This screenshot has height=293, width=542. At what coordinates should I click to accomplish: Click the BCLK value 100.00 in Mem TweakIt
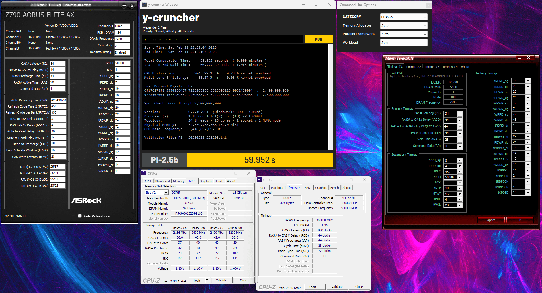(453, 82)
